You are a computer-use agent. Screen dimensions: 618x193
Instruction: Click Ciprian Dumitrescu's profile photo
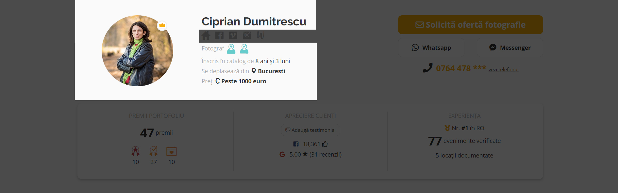coord(137,51)
